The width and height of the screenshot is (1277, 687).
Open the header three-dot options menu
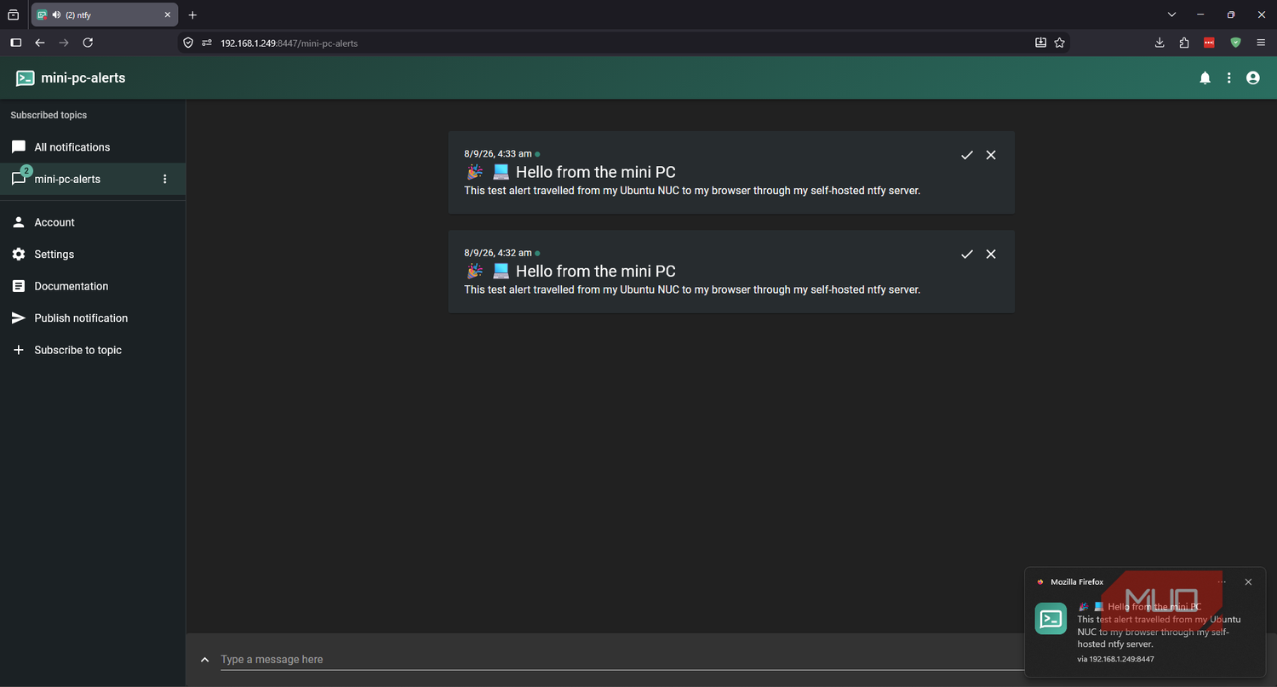tap(1228, 78)
